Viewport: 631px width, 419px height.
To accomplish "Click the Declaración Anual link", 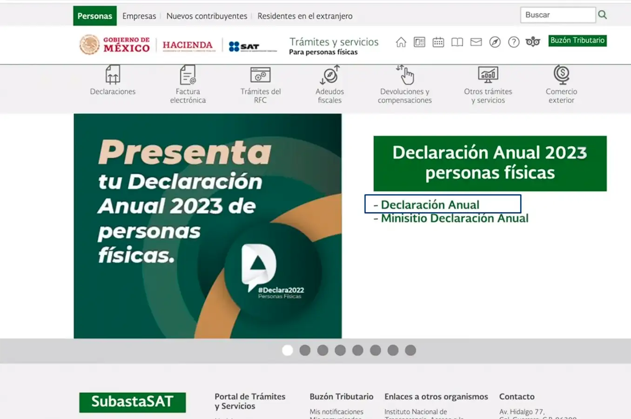I will (x=430, y=204).
